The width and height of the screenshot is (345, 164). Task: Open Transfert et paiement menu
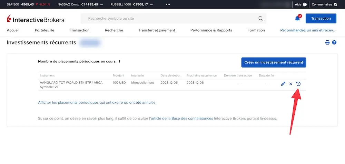pos(157,30)
